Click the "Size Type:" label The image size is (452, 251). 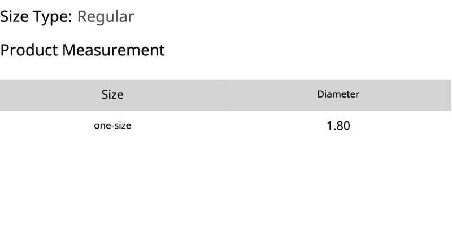pyautogui.click(x=36, y=17)
